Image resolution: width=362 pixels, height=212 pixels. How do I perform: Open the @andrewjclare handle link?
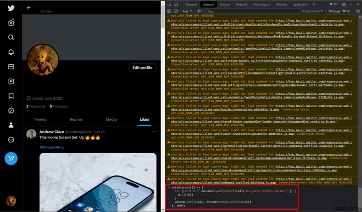coord(78,132)
